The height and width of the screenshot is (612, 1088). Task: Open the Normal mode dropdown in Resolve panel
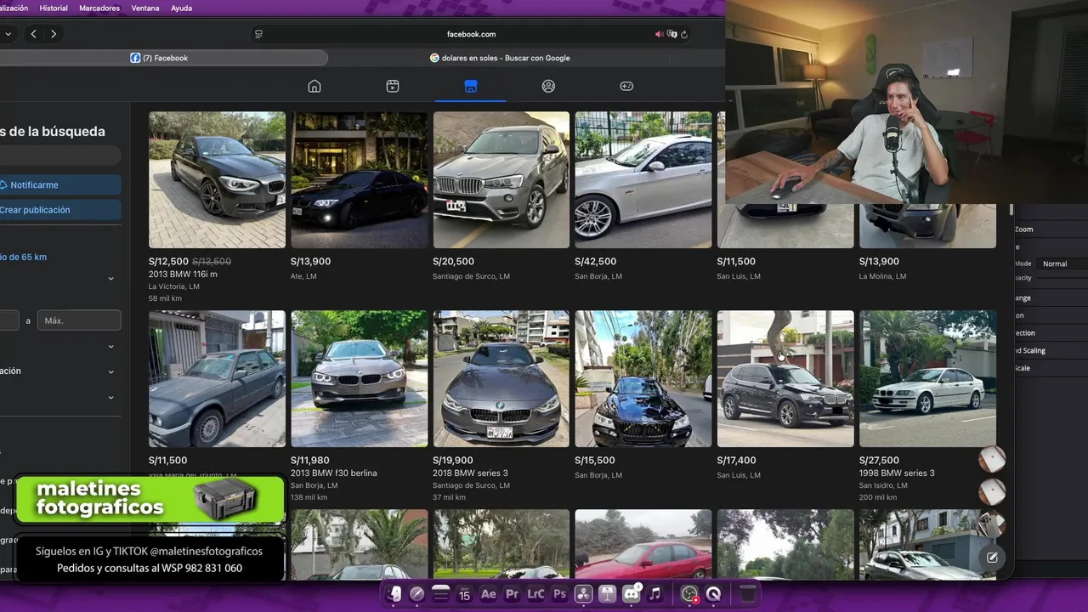pyautogui.click(x=1062, y=263)
